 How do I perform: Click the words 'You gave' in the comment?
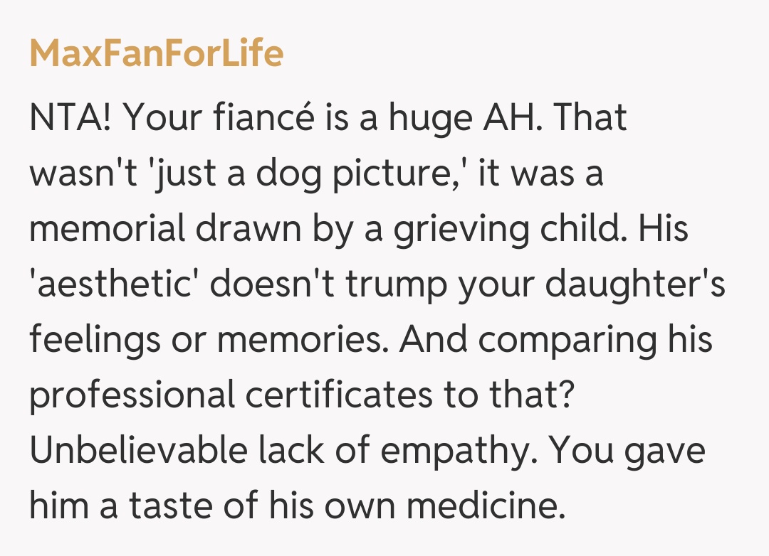(x=627, y=451)
